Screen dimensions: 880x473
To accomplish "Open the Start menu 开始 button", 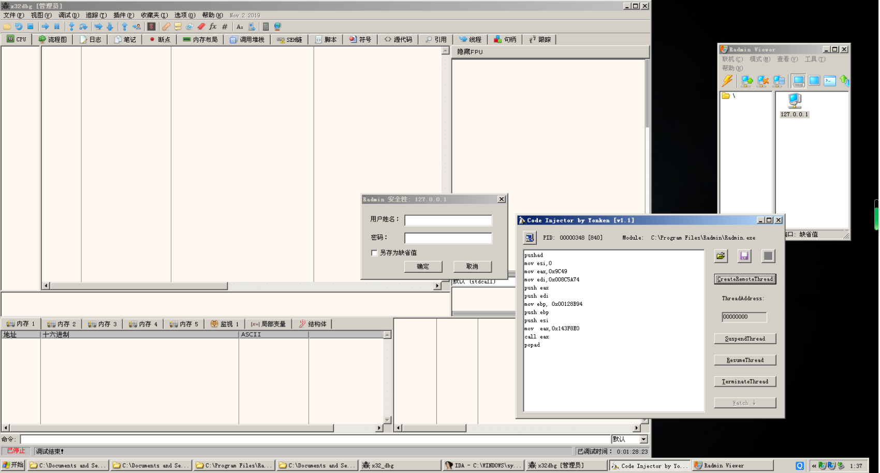I will tap(13, 465).
